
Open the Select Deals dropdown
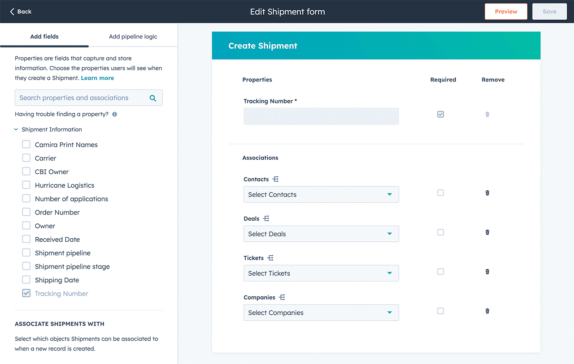tap(321, 234)
